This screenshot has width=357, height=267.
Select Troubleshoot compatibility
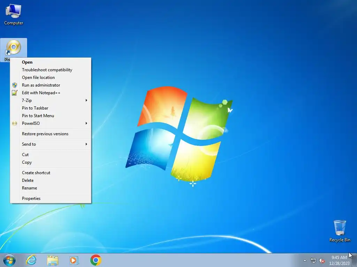(51, 70)
